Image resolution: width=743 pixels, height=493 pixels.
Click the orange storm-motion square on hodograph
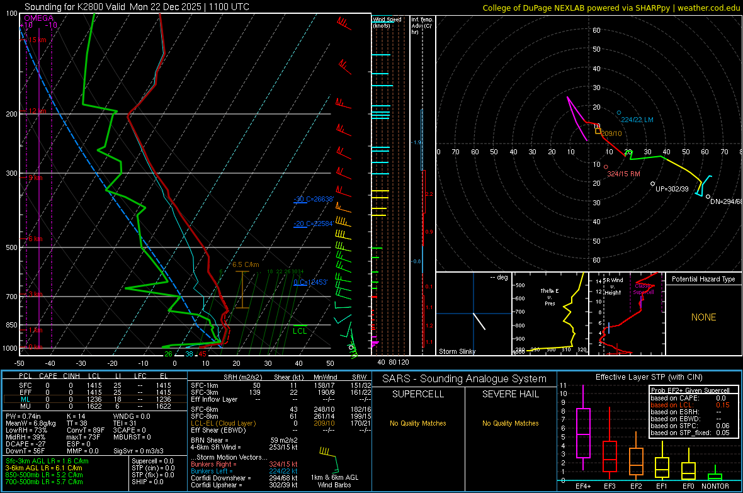598,131
